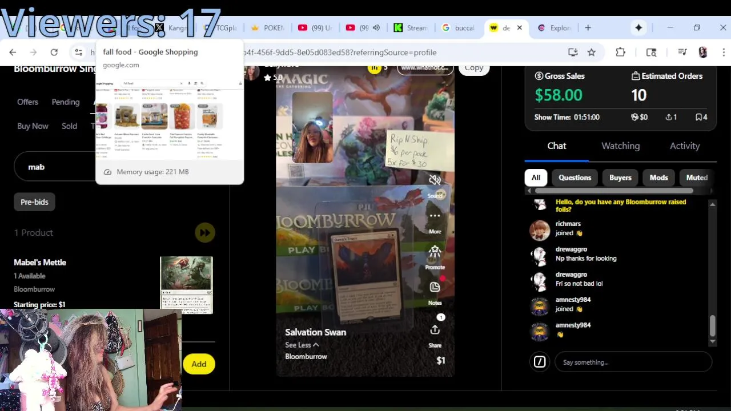Switch to the POKEN browser tab

point(267,27)
